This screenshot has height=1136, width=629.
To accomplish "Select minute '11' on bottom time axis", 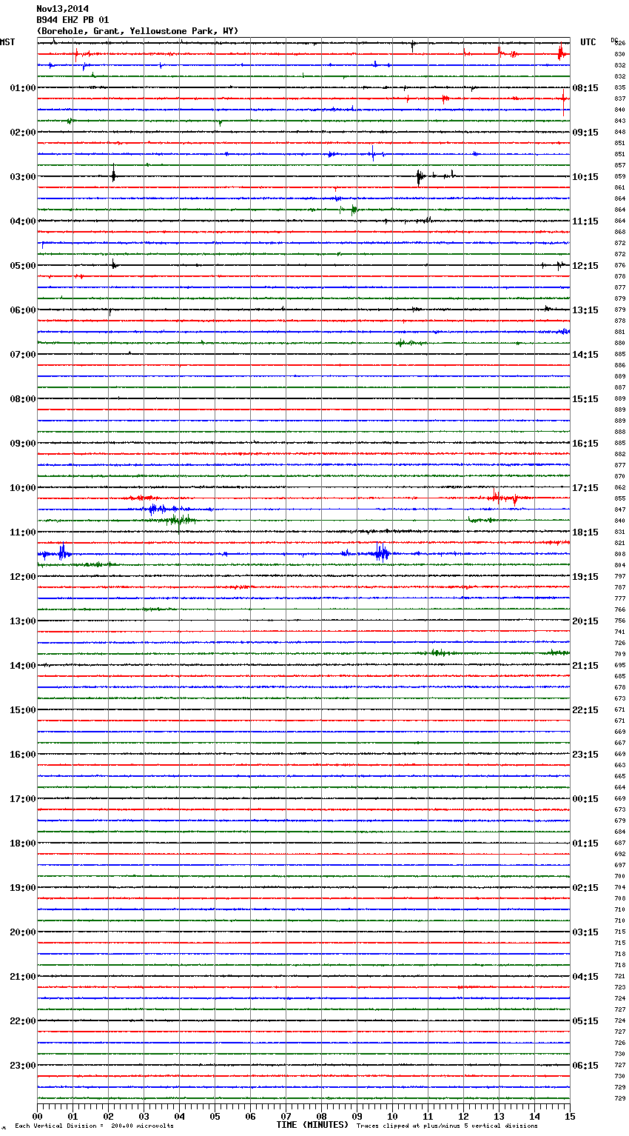I will point(428,1116).
